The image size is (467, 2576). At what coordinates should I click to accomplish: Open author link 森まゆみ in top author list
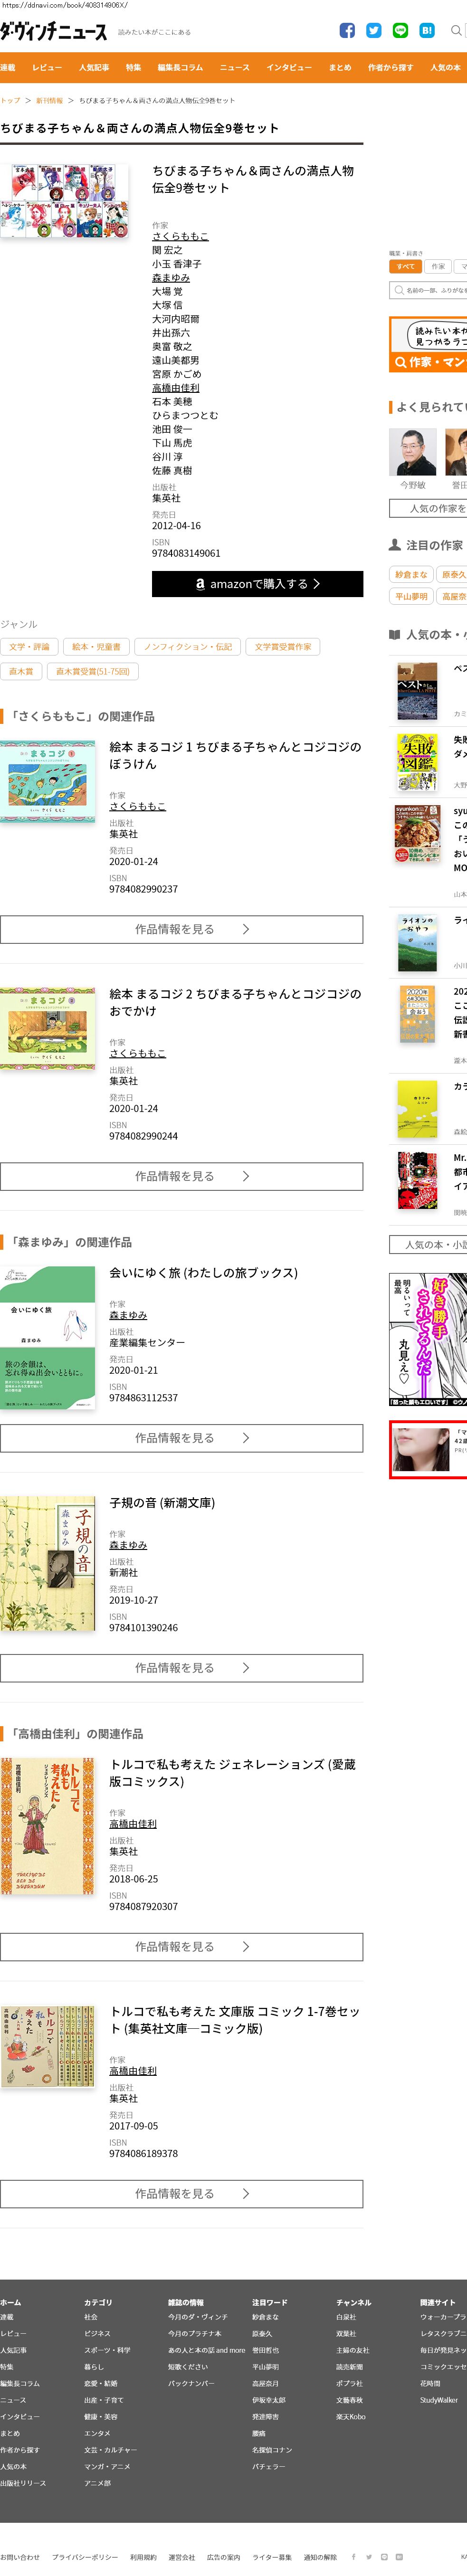pos(171,278)
